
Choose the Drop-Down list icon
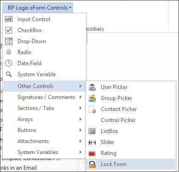point(9,41)
